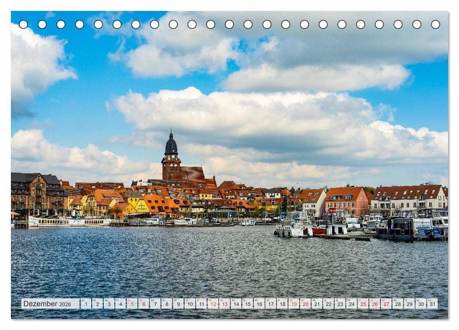Pick the red Sunday date 6
This screenshot has height=330, width=459.
click(x=144, y=304)
